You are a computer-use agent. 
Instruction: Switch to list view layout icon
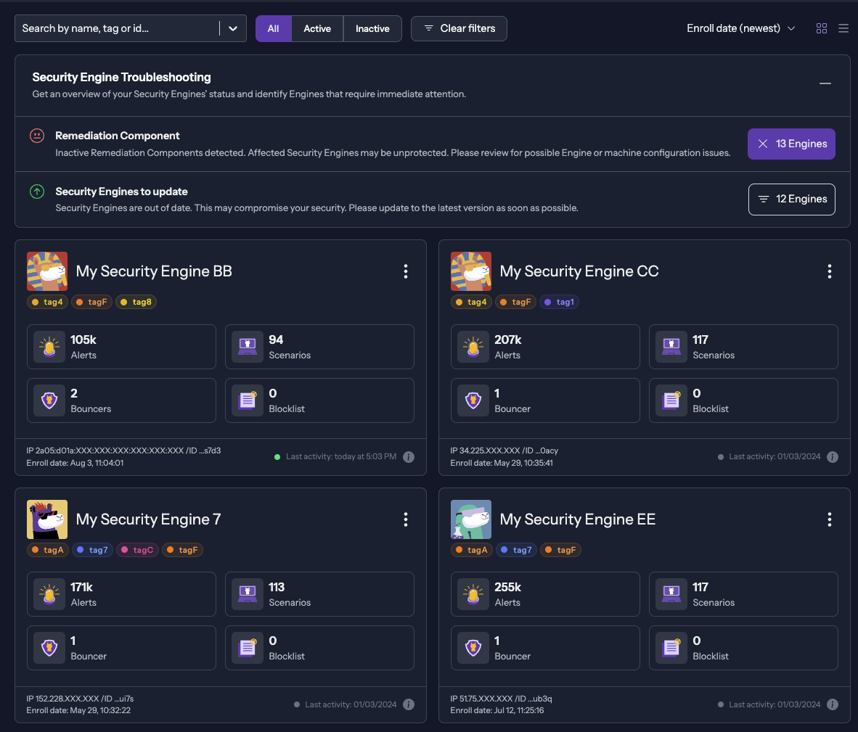pos(843,28)
